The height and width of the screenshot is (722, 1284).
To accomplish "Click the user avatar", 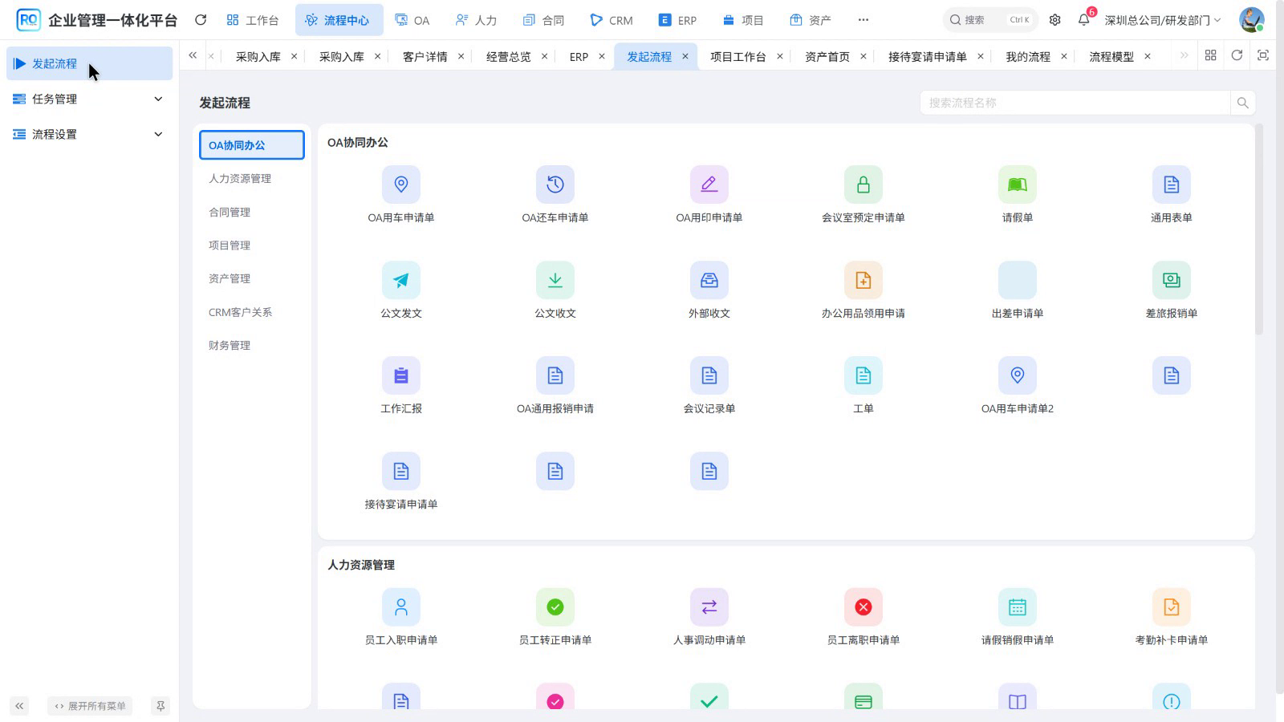I will pos(1251,20).
